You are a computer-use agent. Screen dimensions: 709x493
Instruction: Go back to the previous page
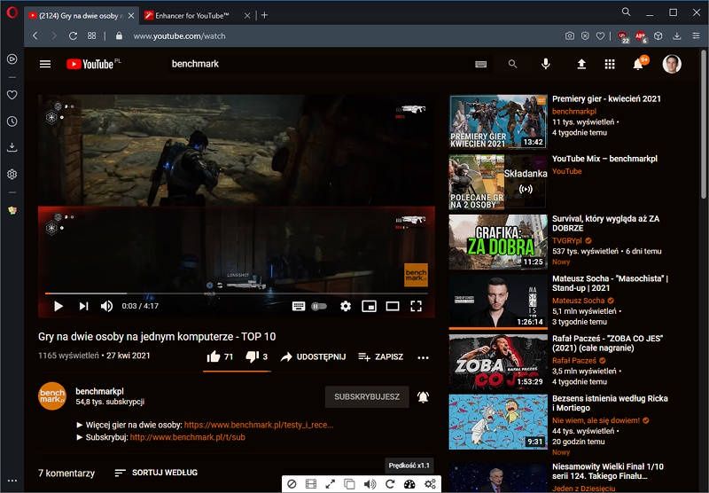(35, 35)
